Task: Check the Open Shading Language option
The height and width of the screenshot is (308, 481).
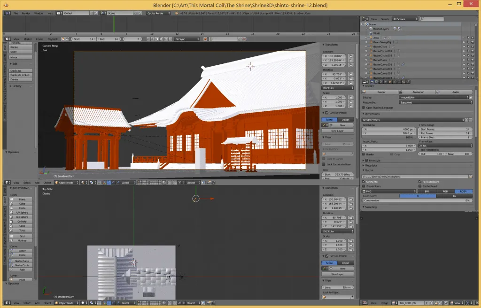Action: [x=363, y=108]
